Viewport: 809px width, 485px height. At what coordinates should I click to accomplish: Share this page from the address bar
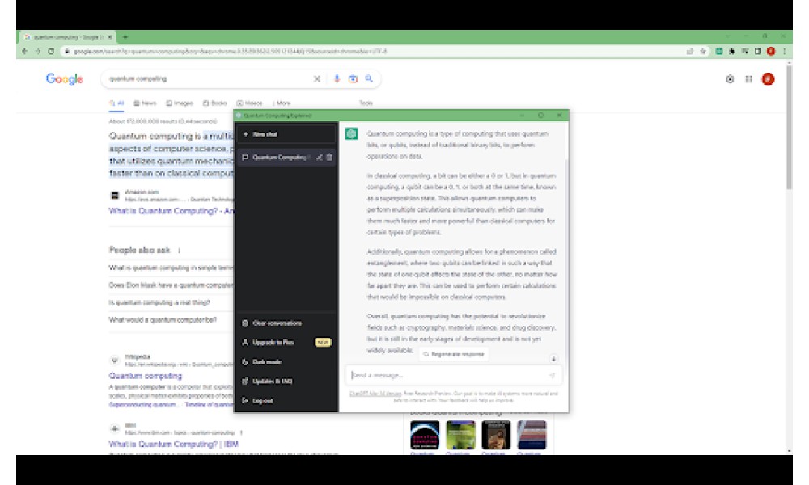(x=690, y=52)
